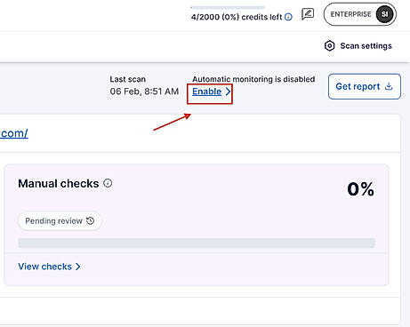Click the credits usage bar at top
Image resolution: width=410 pixels, height=327 pixels.
tap(228, 7)
